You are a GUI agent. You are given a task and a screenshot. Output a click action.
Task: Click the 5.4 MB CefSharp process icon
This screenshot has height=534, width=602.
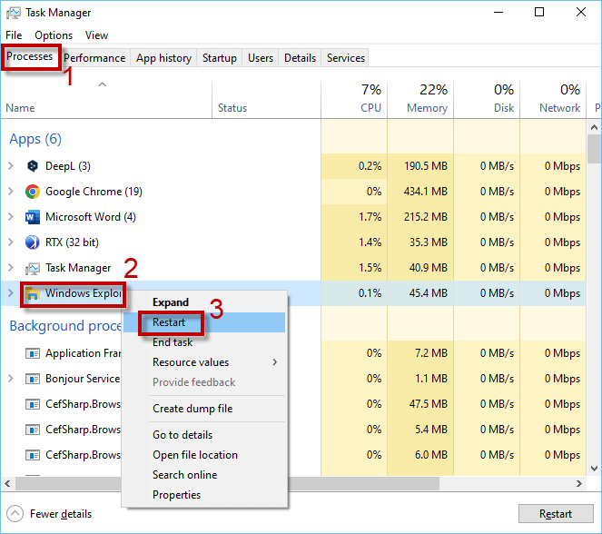pyautogui.click(x=33, y=430)
